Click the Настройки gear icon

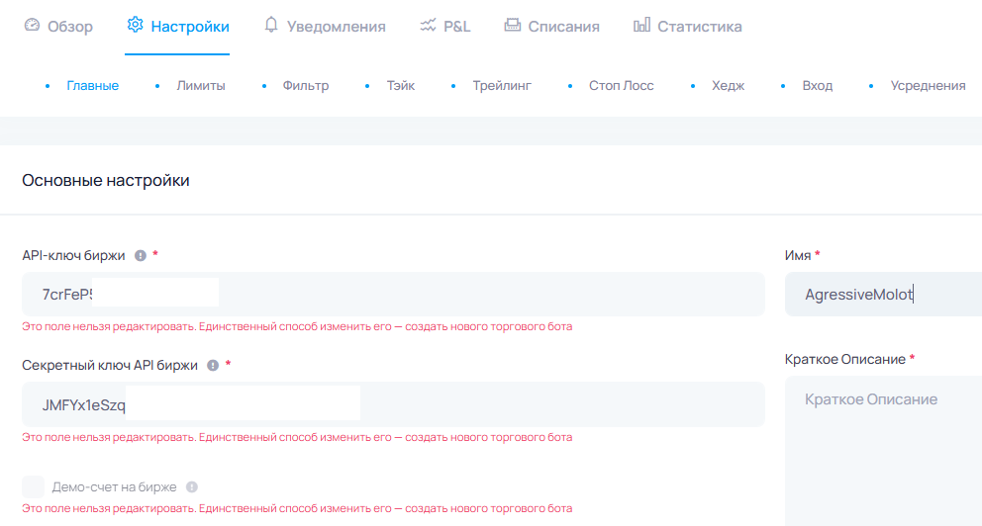tap(136, 26)
